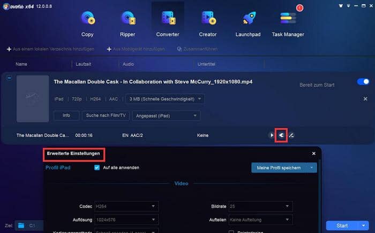This screenshot has width=375, height=233.
Task: Toggle the task enable switch
Action: (x=363, y=82)
